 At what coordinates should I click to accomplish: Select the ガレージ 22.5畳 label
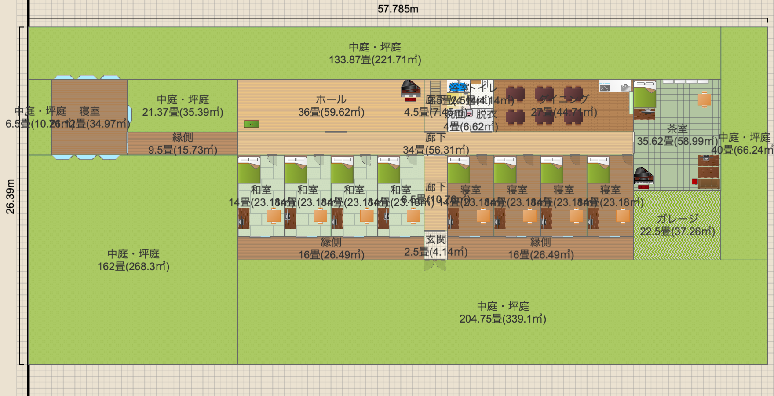click(x=677, y=225)
